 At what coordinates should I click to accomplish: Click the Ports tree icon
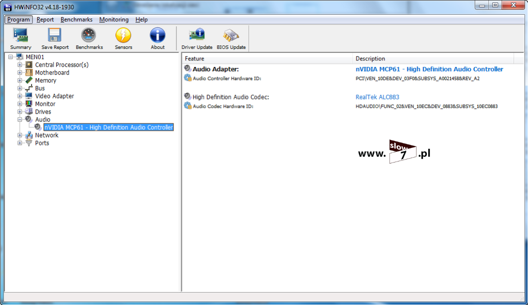[x=29, y=143]
